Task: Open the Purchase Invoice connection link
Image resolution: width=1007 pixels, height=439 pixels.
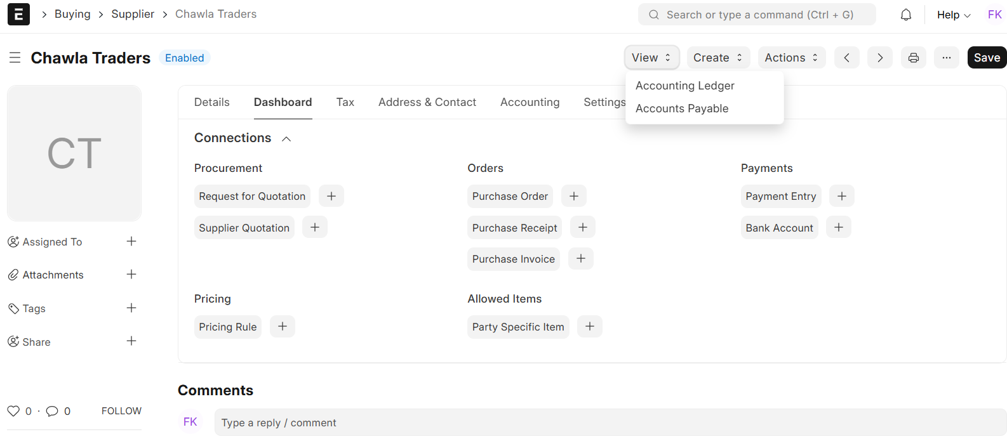Action: [x=513, y=259]
